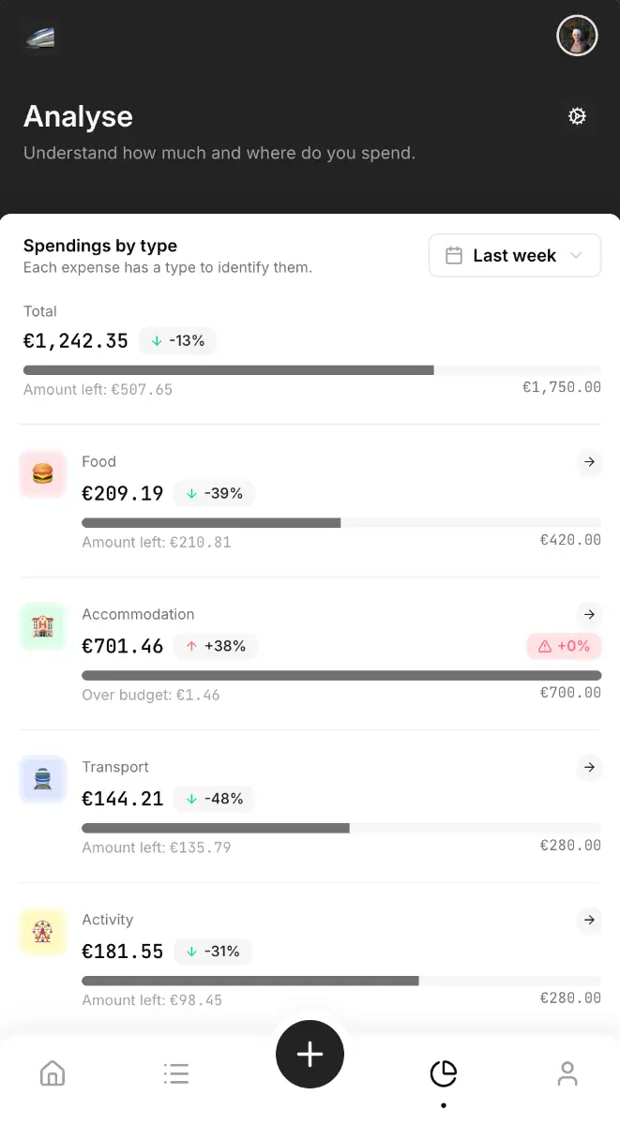
Task: Expand the Last week date dropdown
Action: click(x=514, y=255)
